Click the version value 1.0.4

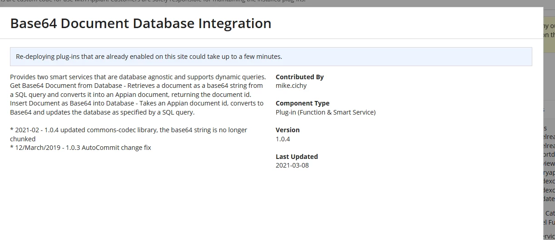pyautogui.click(x=282, y=139)
